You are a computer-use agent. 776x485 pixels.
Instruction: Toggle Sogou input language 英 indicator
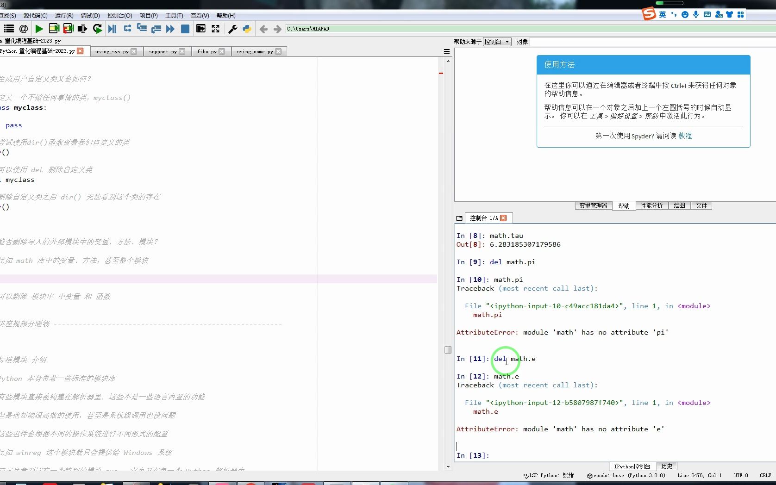click(x=663, y=14)
